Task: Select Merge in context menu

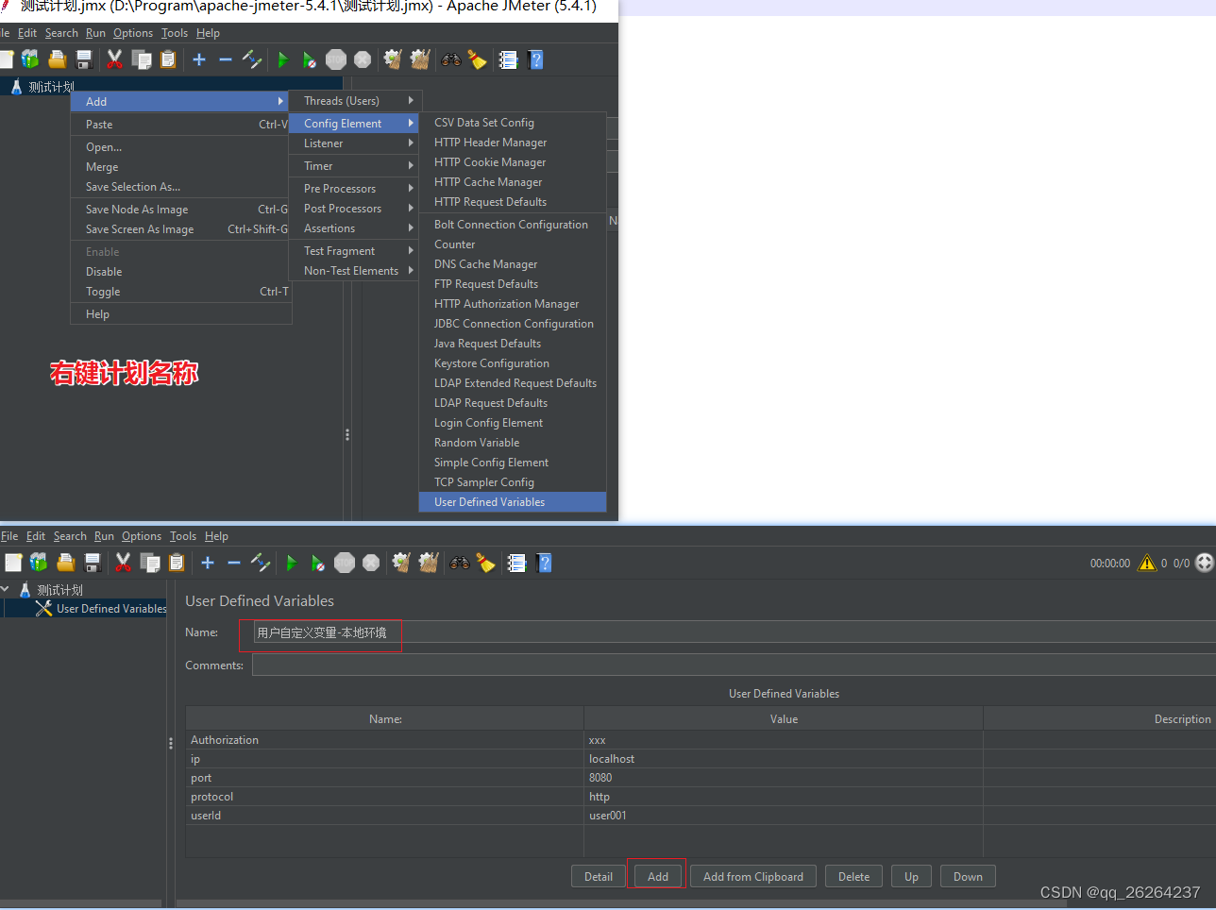Action: 181,167
